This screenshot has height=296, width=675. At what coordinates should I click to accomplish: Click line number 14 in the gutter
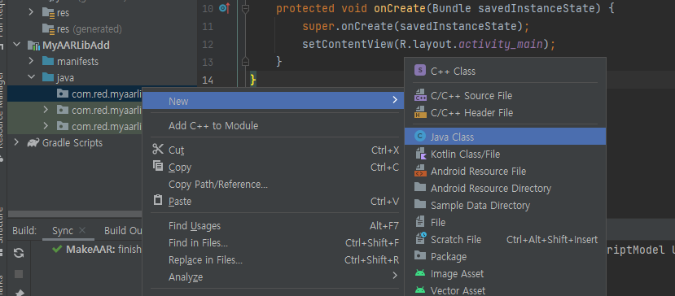(x=208, y=80)
